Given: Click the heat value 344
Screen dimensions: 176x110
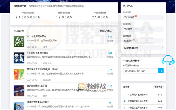Looking at the screenshot, I should pyautogui.click(x=110, y=53).
